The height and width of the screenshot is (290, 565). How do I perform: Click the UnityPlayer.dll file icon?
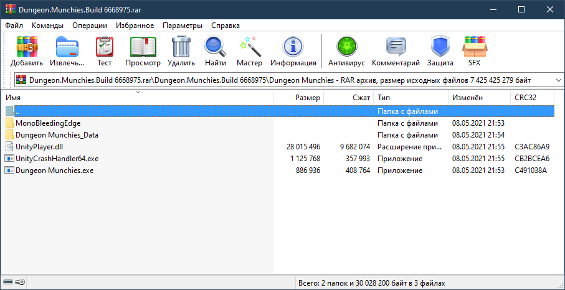coord(9,147)
